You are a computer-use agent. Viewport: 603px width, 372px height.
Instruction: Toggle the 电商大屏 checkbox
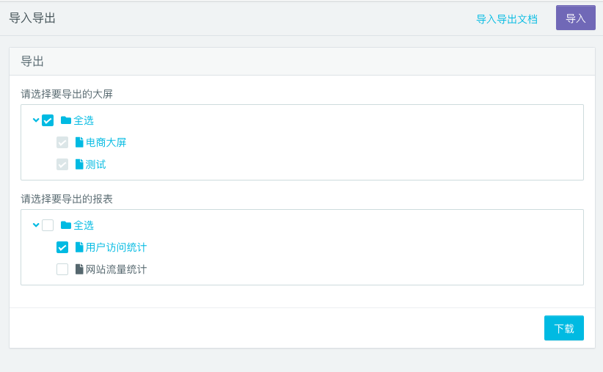point(62,142)
